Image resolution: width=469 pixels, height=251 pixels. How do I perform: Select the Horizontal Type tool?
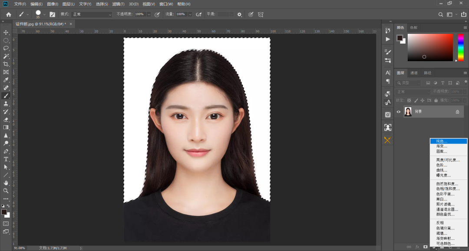coord(6,159)
